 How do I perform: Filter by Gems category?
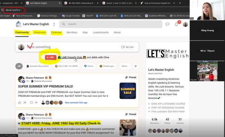click(x=89, y=66)
